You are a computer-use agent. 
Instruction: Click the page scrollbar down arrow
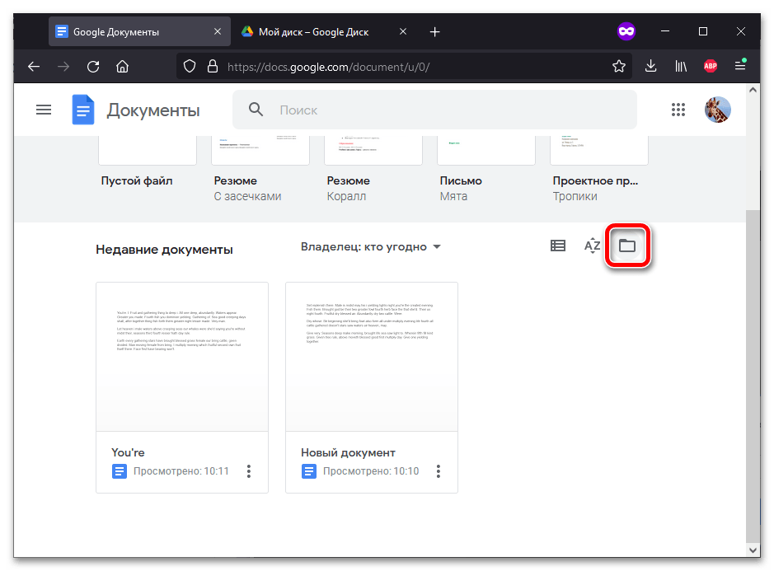[x=753, y=550]
